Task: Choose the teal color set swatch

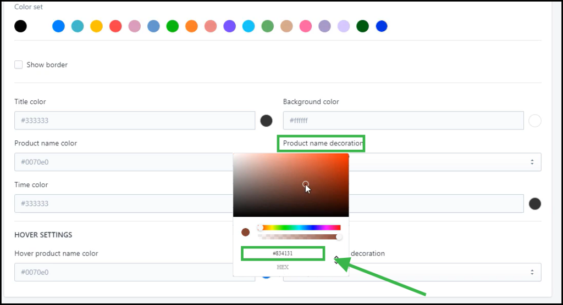Action: pos(78,26)
